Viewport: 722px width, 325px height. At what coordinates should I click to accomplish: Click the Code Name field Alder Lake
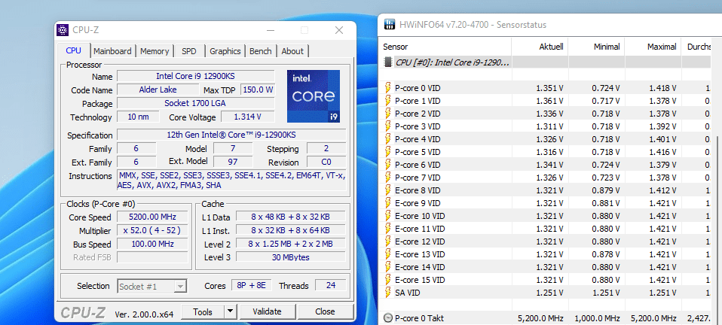[x=158, y=90]
